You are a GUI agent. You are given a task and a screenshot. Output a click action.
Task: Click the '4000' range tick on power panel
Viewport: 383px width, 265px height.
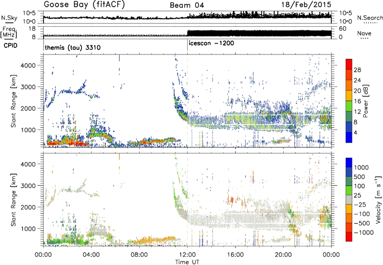[28, 66]
